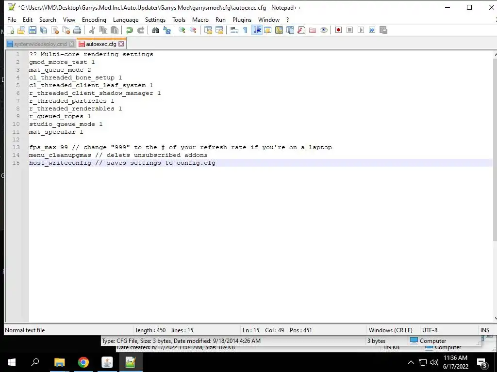Viewport: 497px width, 372px height.
Task: Click the Zoom Out magnifier icon
Action: [193, 30]
